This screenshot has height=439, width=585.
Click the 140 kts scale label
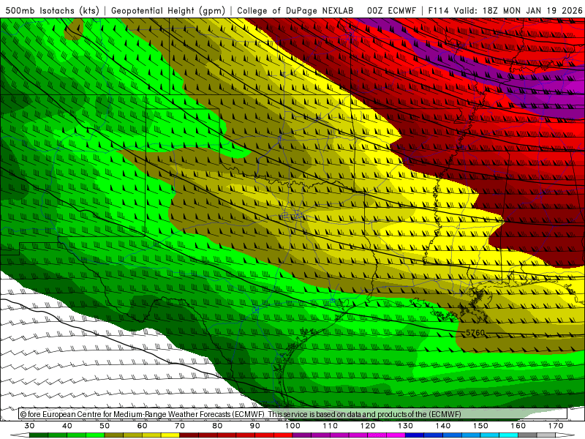(x=443, y=426)
